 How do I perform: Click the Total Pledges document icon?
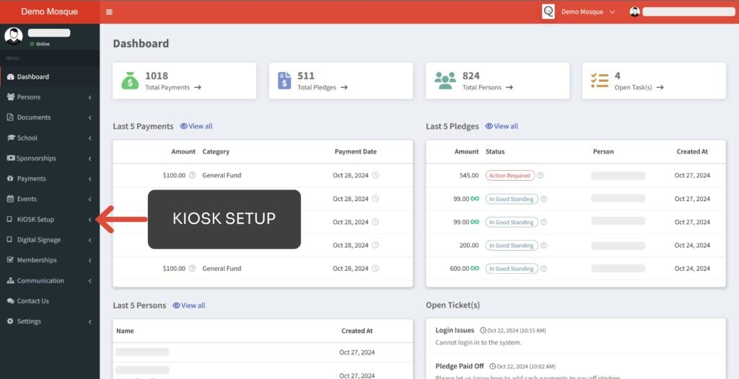pos(285,81)
